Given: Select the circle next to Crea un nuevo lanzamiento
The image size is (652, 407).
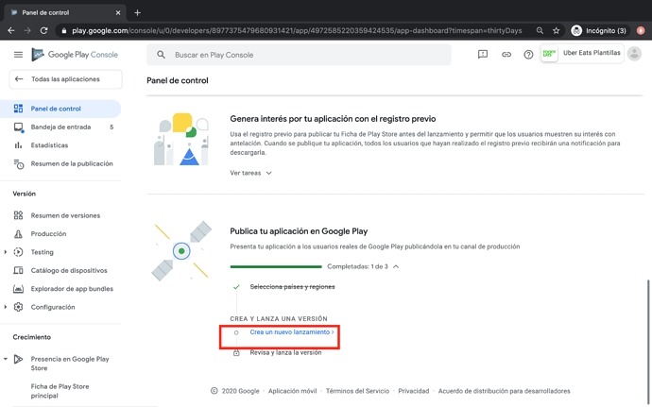Looking at the screenshot, I should pos(236,332).
